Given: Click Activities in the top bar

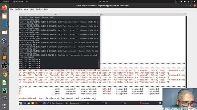Looking at the screenshot, I should [5, 2].
